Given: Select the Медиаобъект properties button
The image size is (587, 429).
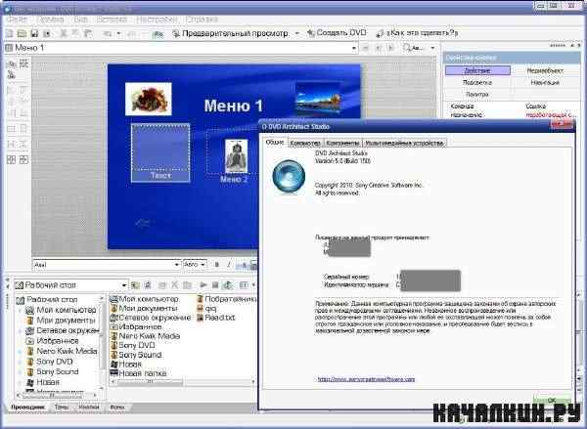Looking at the screenshot, I should click(x=545, y=70).
